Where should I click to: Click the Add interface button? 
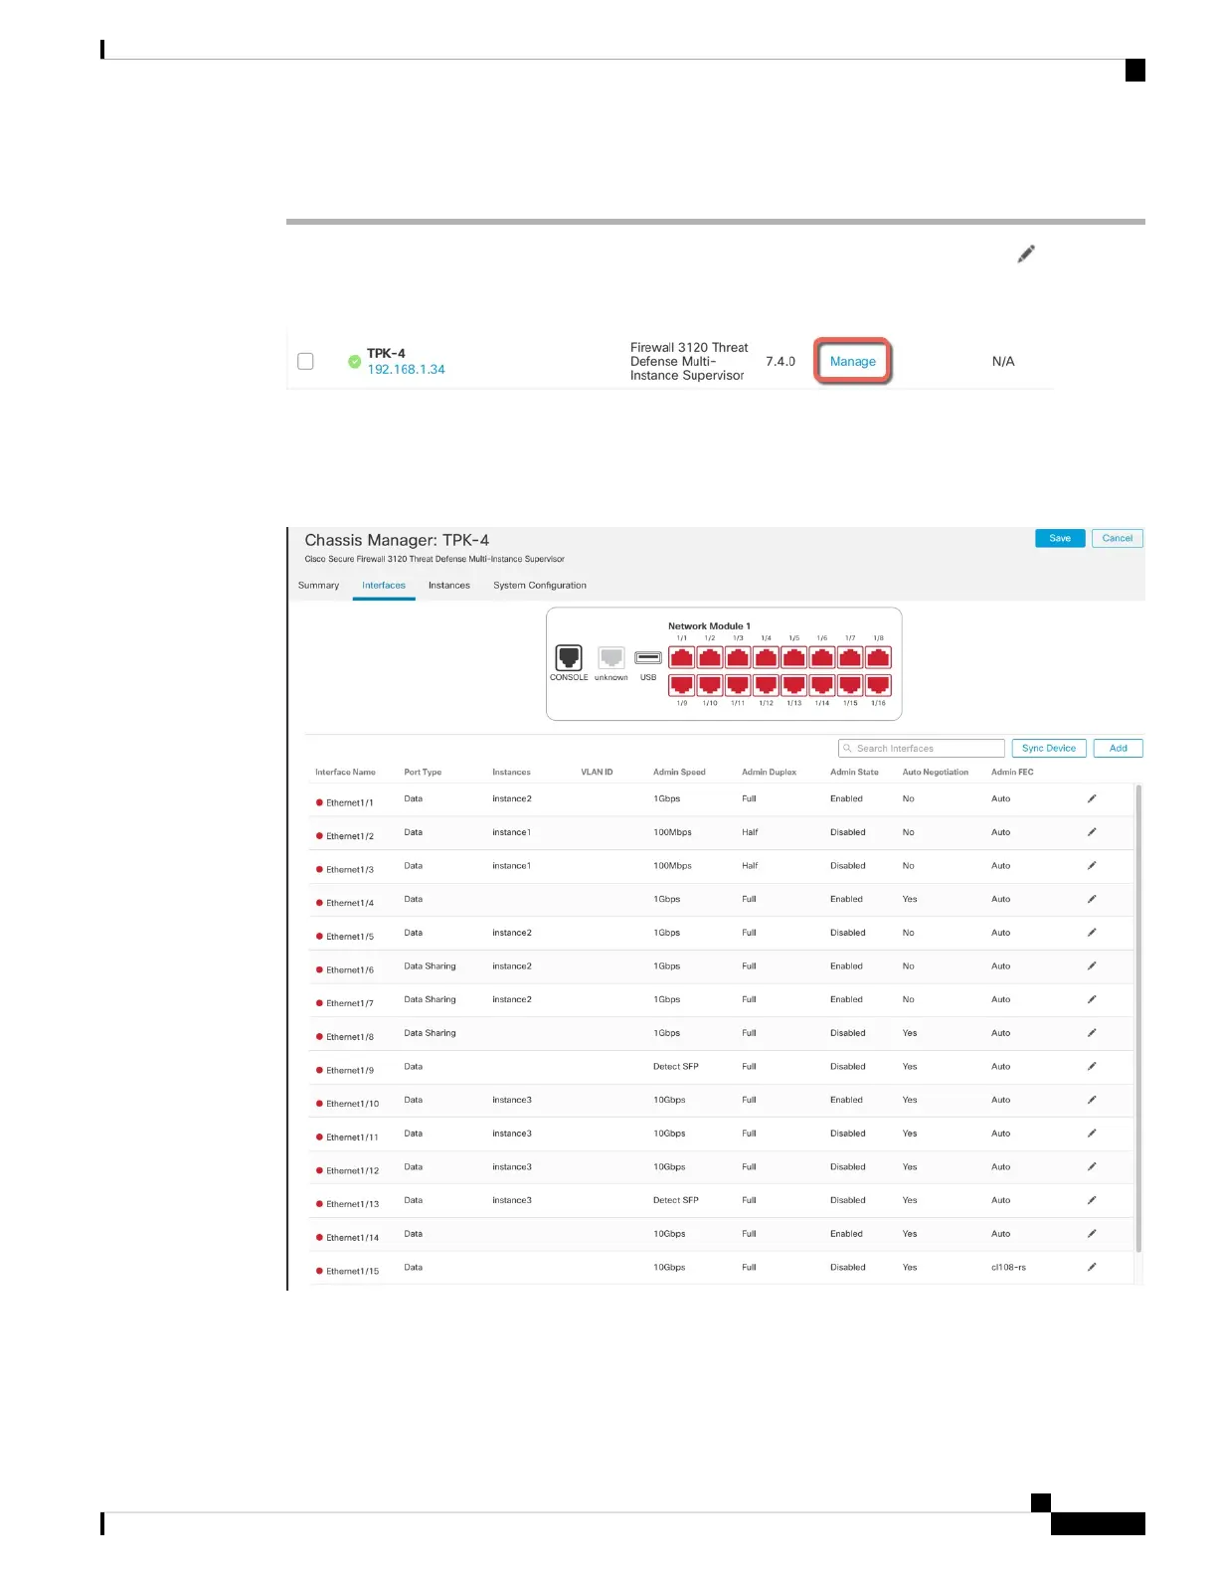click(1119, 749)
